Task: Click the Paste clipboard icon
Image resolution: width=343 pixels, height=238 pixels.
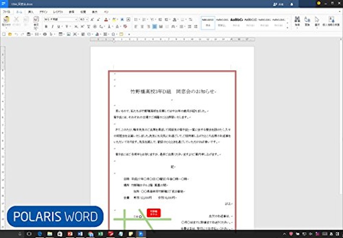Action: pos(6,19)
